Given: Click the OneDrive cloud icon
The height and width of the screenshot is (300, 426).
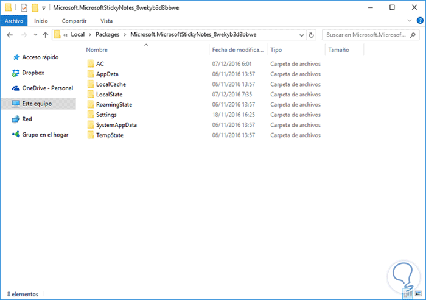Looking at the screenshot, I should pyautogui.click(x=16, y=88).
